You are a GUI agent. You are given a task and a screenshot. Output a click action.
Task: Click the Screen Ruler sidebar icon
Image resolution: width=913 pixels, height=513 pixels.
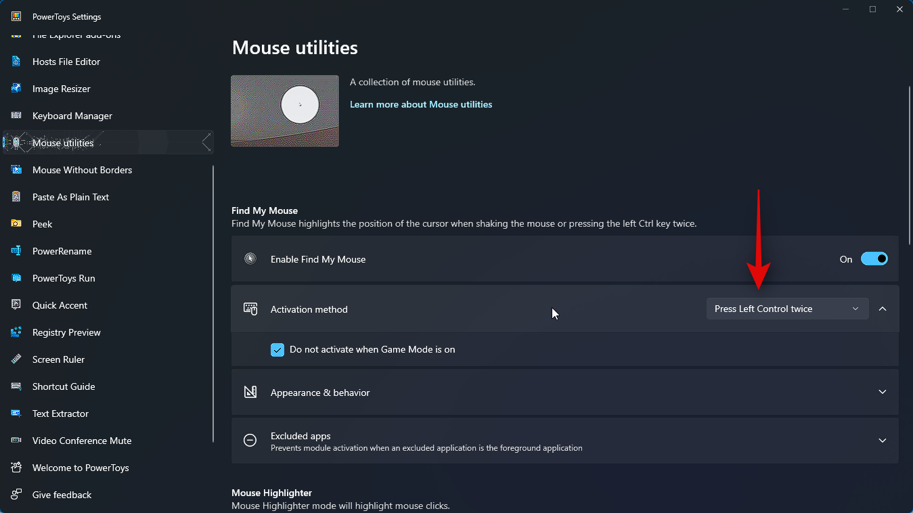(16, 359)
